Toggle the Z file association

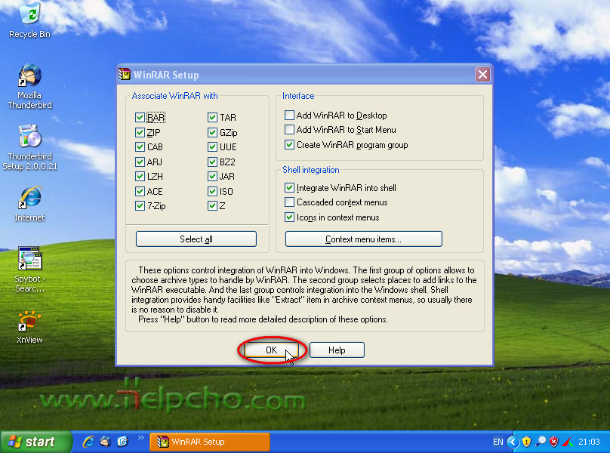click(x=212, y=205)
